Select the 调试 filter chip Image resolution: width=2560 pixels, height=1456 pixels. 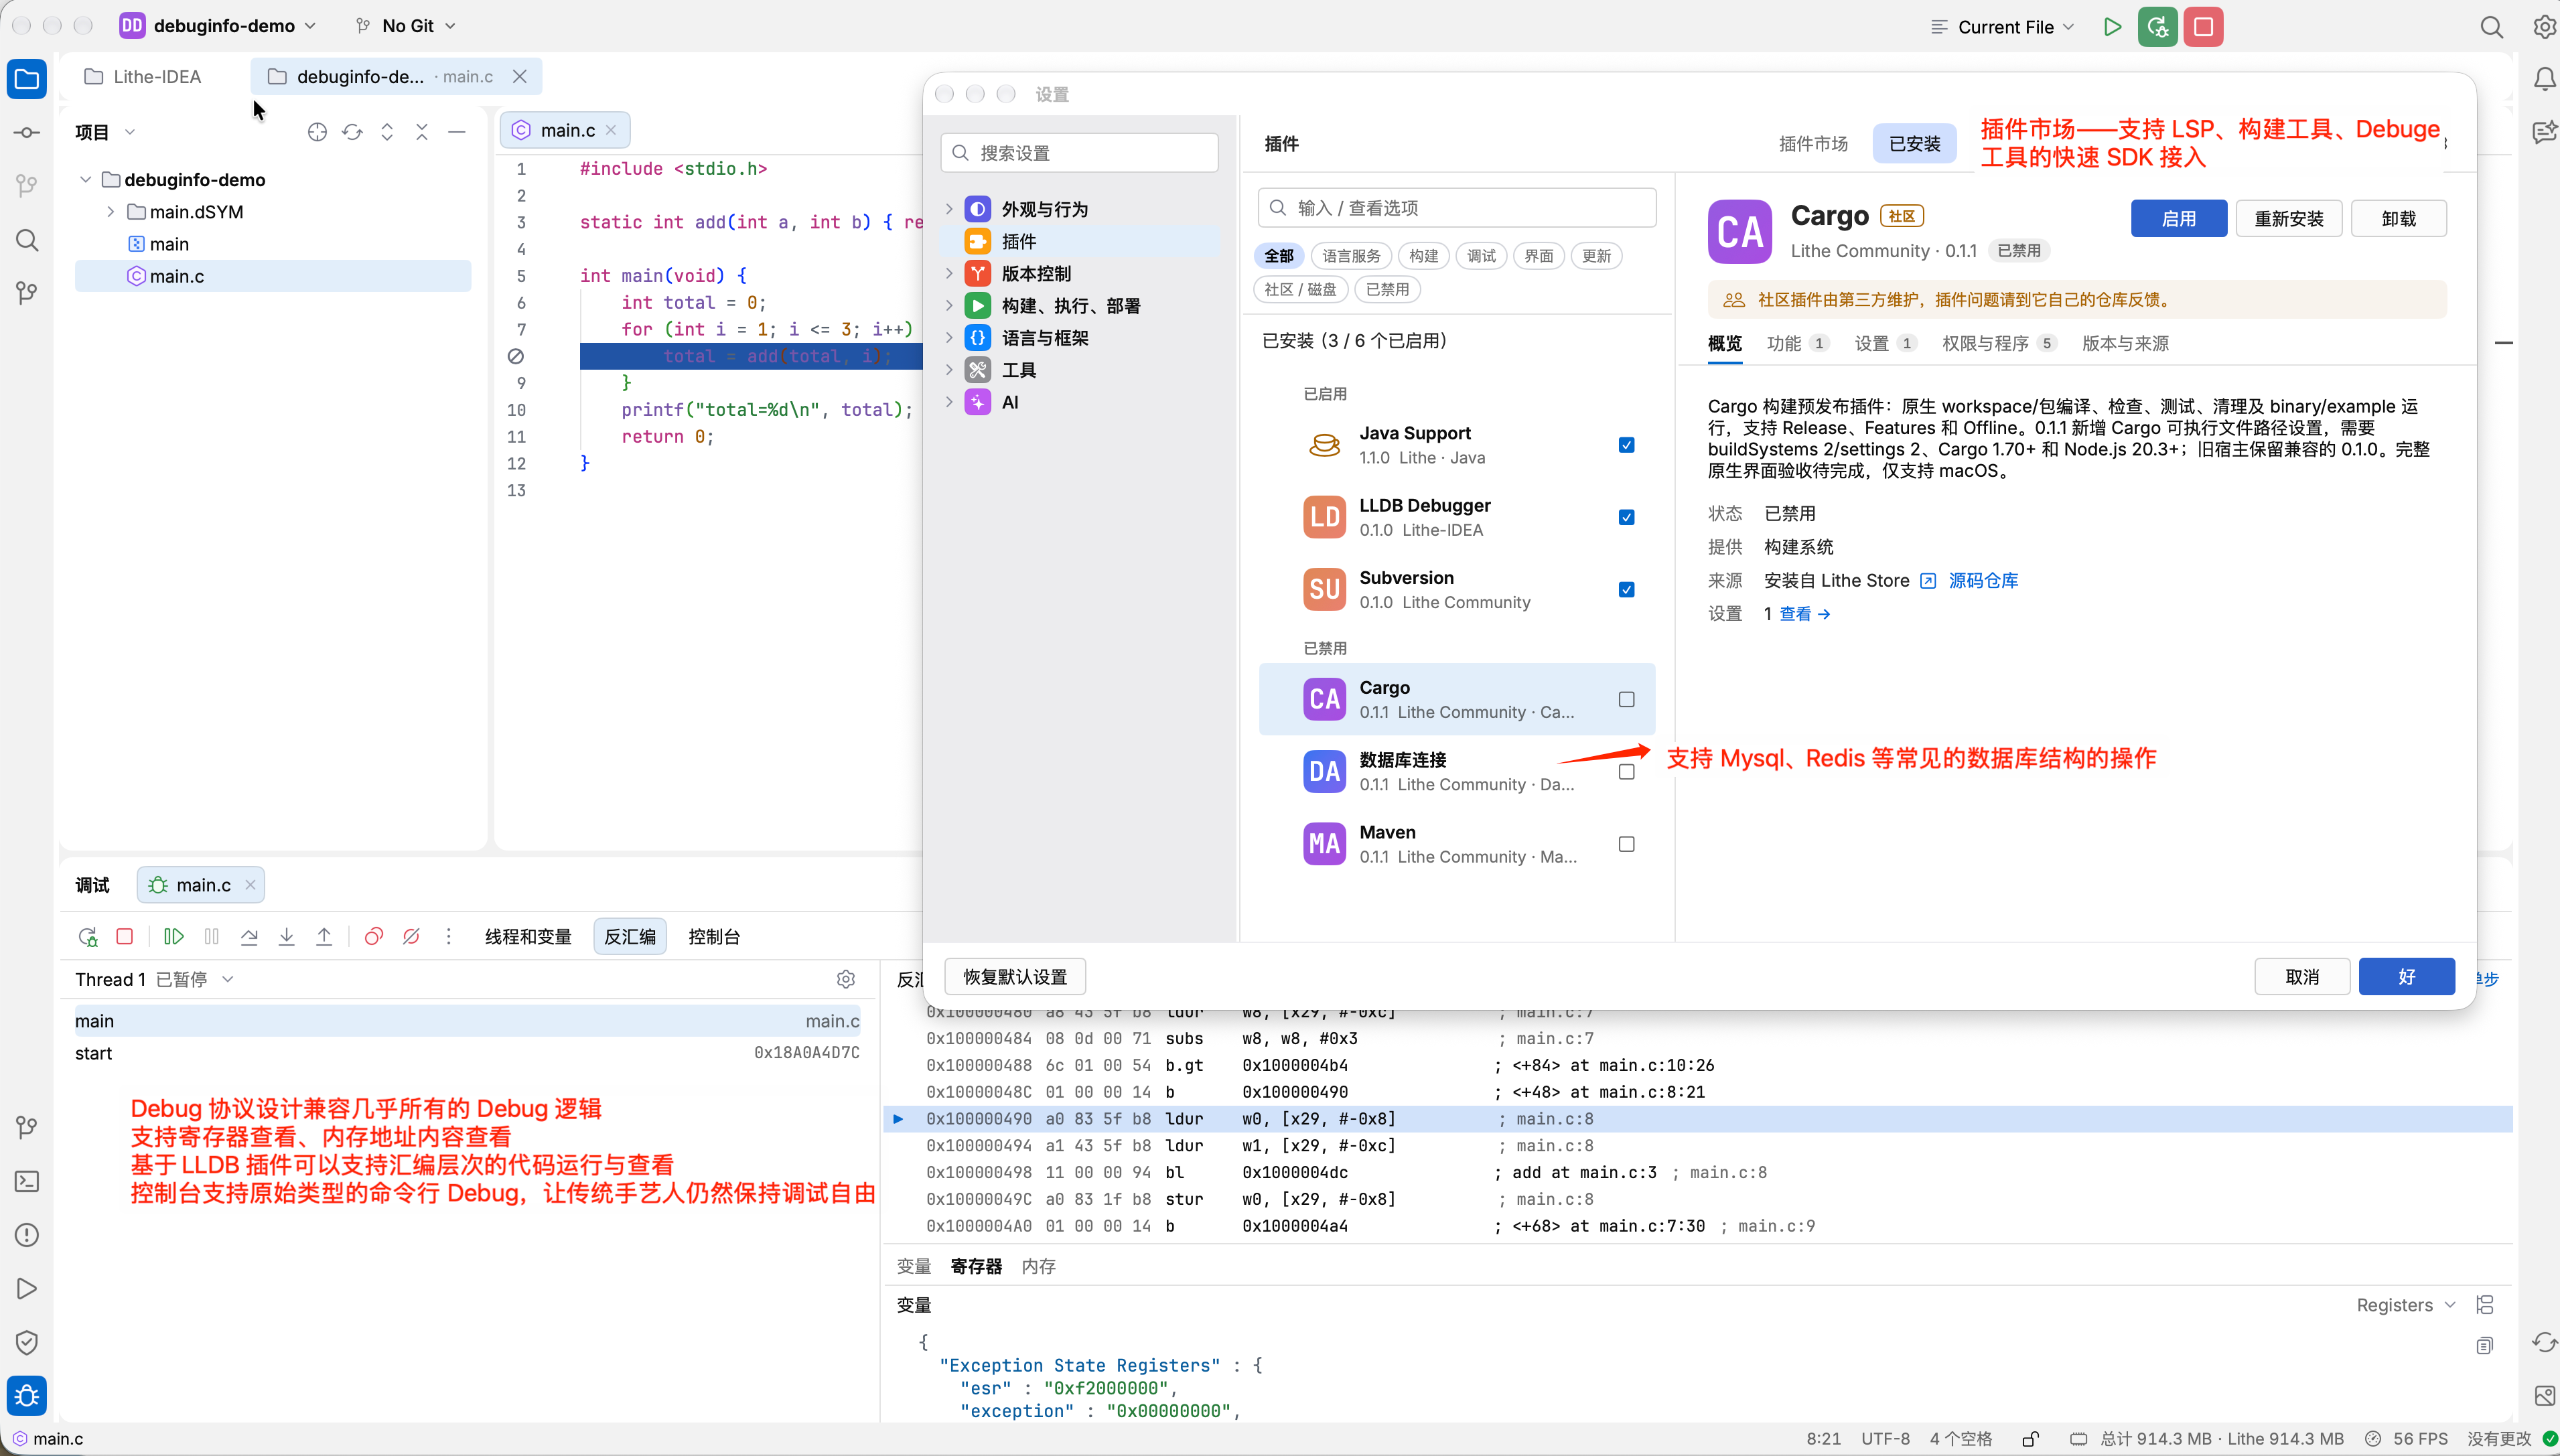1481,256
